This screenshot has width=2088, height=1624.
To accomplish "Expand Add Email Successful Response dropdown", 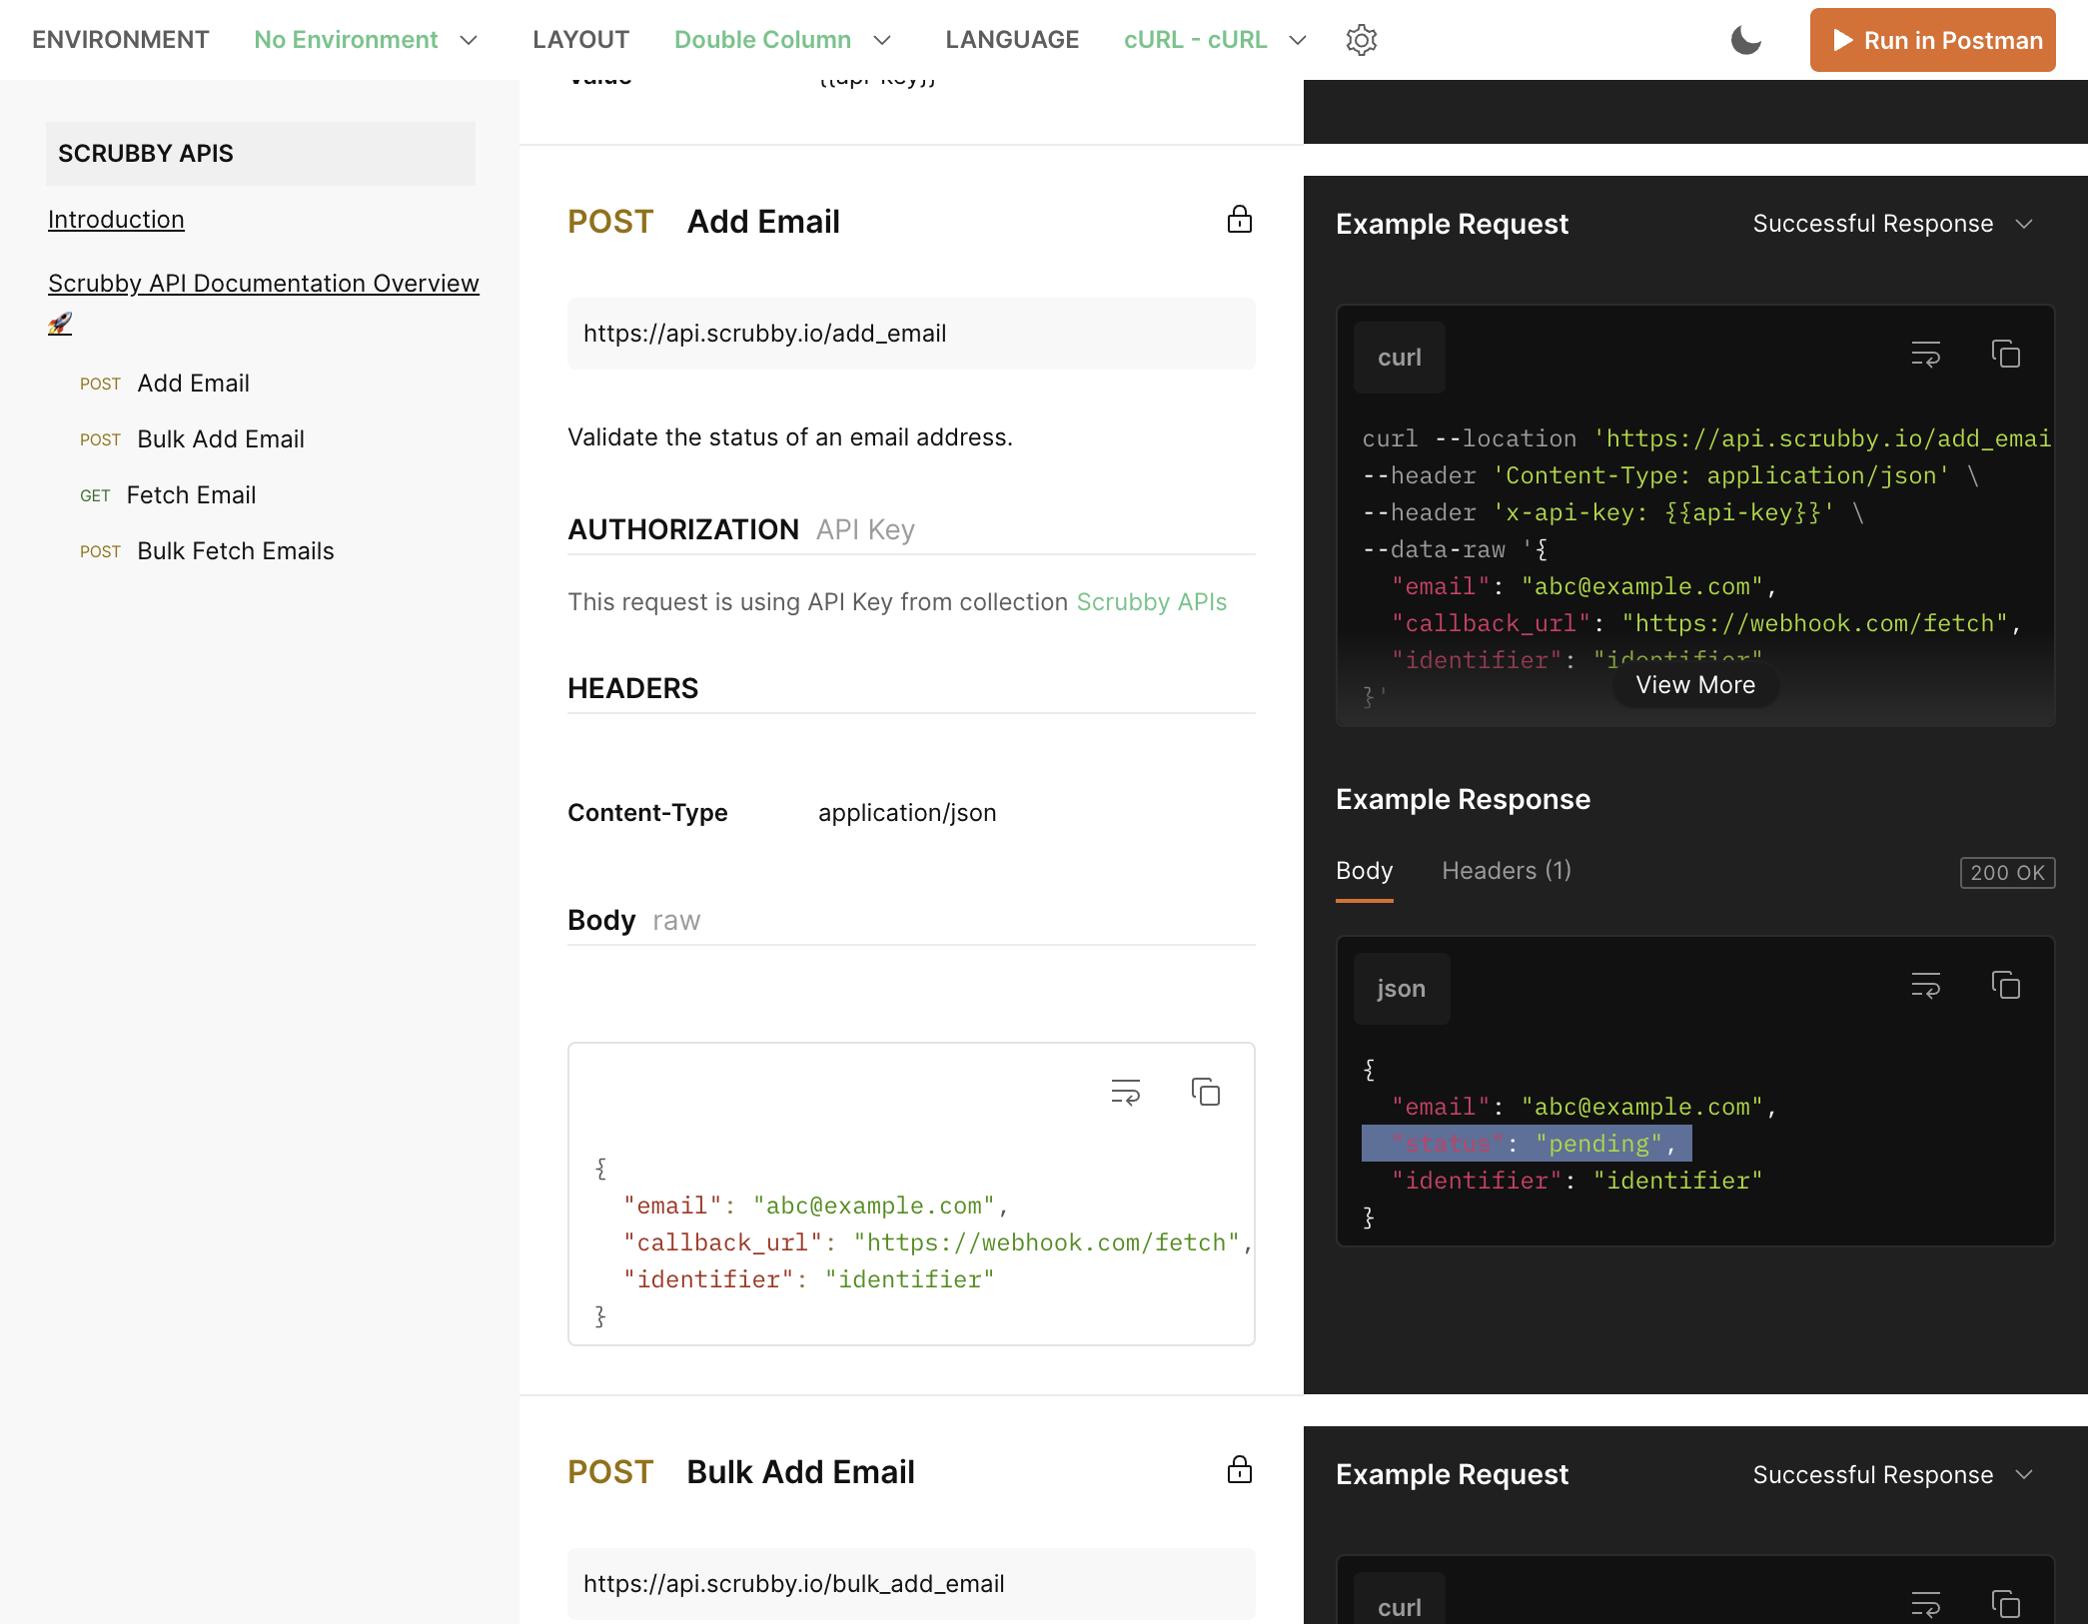I will click(x=1893, y=224).
